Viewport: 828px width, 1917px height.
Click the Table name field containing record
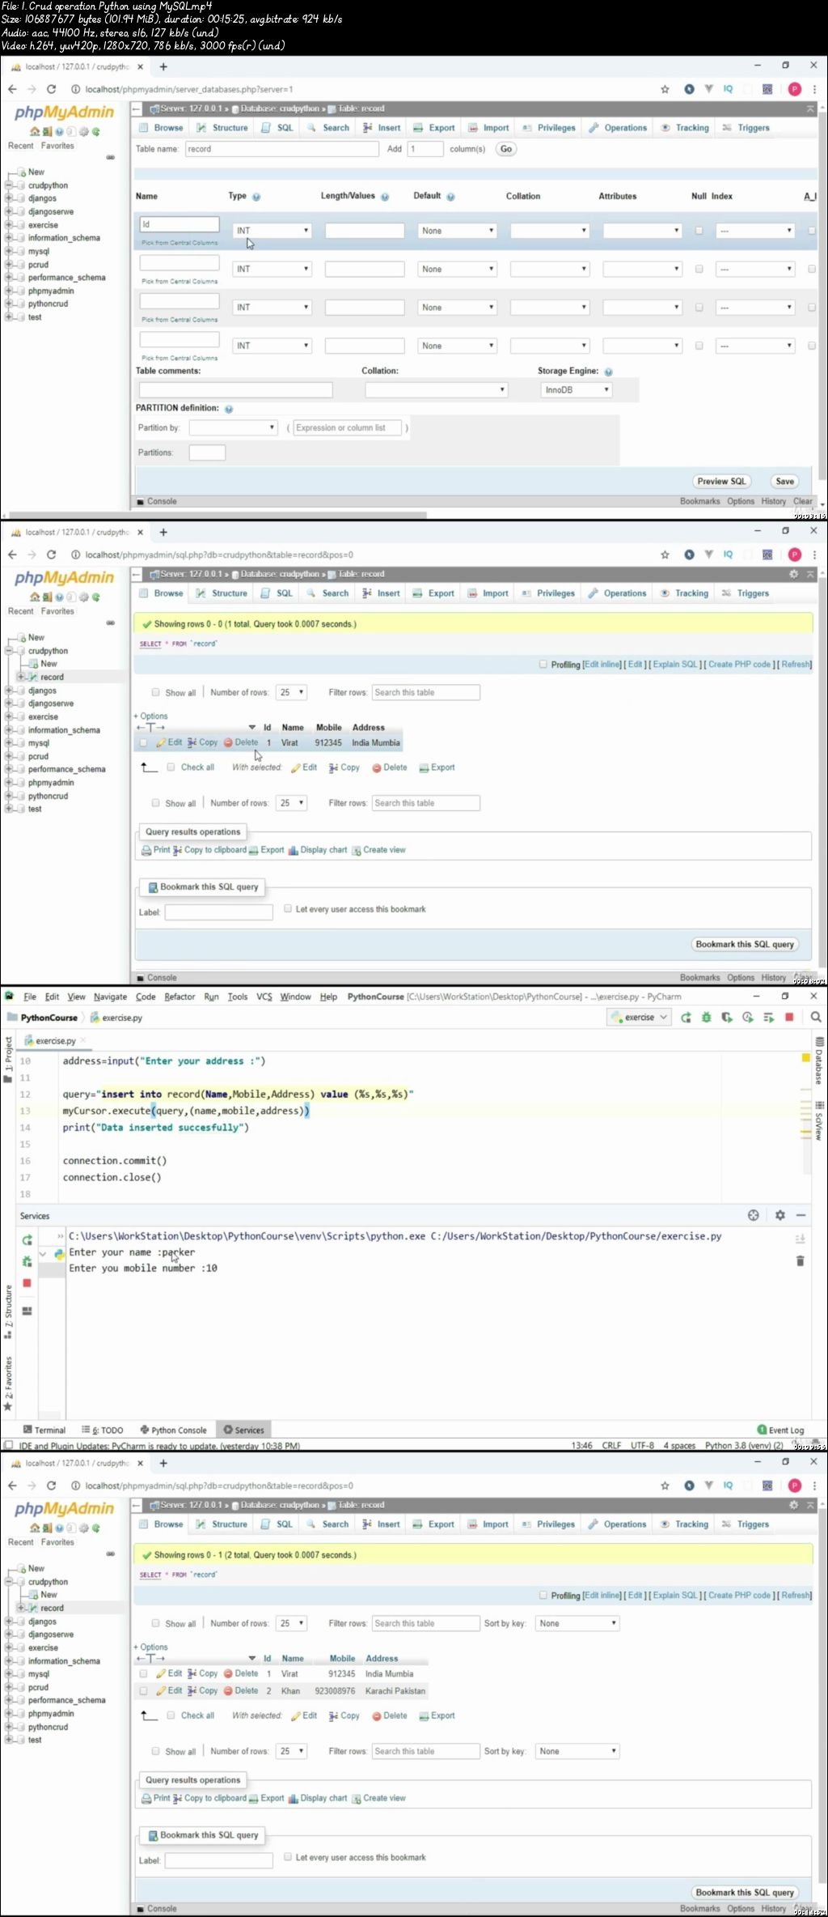click(x=281, y=149)
